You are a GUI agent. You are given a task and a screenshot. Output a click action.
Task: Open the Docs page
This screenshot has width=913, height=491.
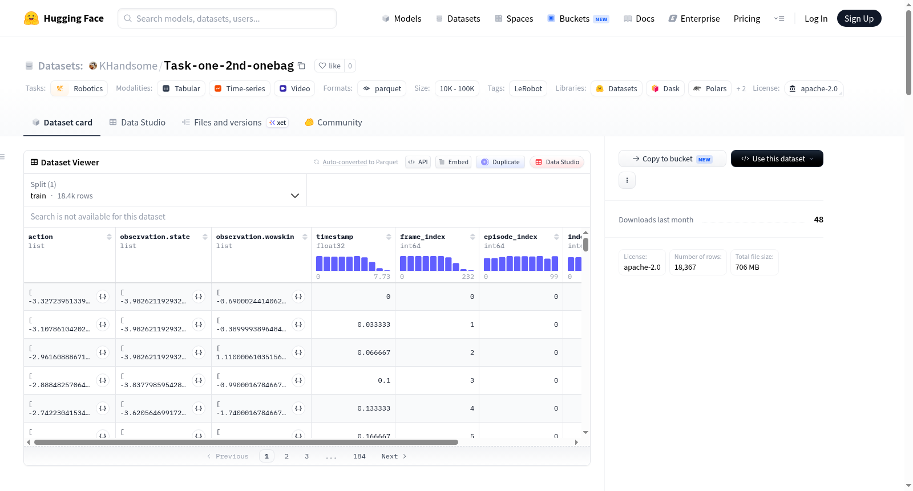point(639,19)
